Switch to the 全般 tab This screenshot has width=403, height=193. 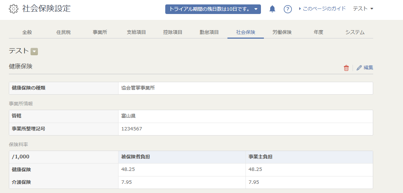click(x=27, y=32)
